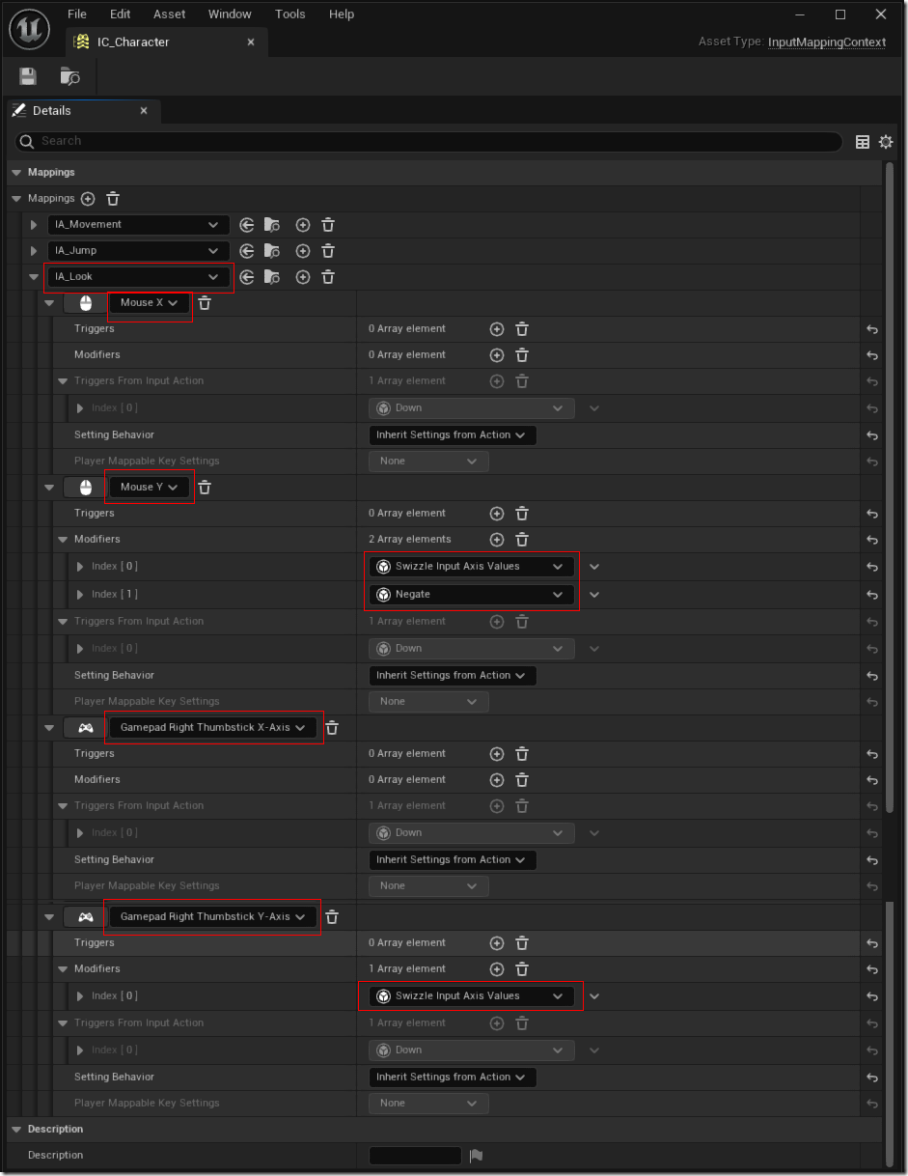Use selected asset arrow for IA_Movement
908x1176 pixels.
click(x=247, y=225)
